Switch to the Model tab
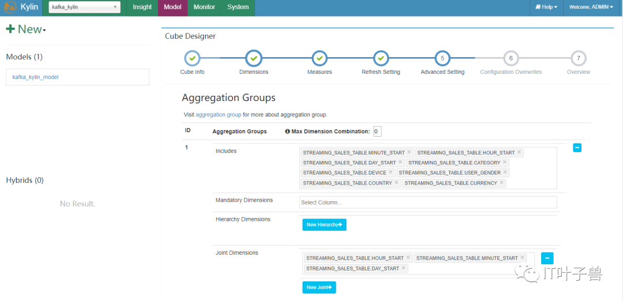 click(x=173, y=7)
